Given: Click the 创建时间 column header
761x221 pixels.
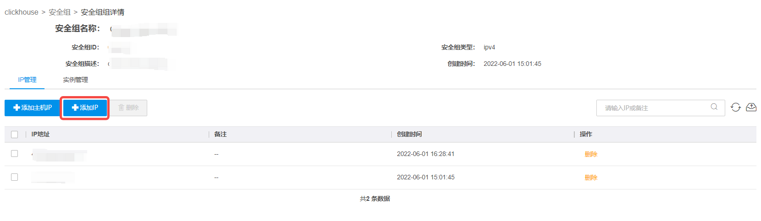Looking at the screenshot, I should 409,135.
